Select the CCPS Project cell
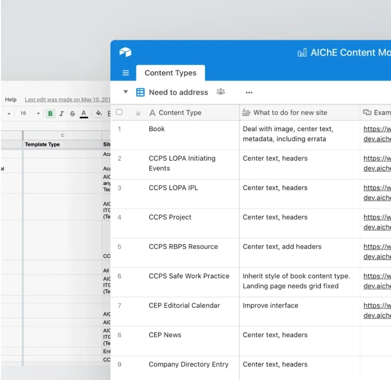The width and height of the screenshot is (391, 380). (193, 224)
